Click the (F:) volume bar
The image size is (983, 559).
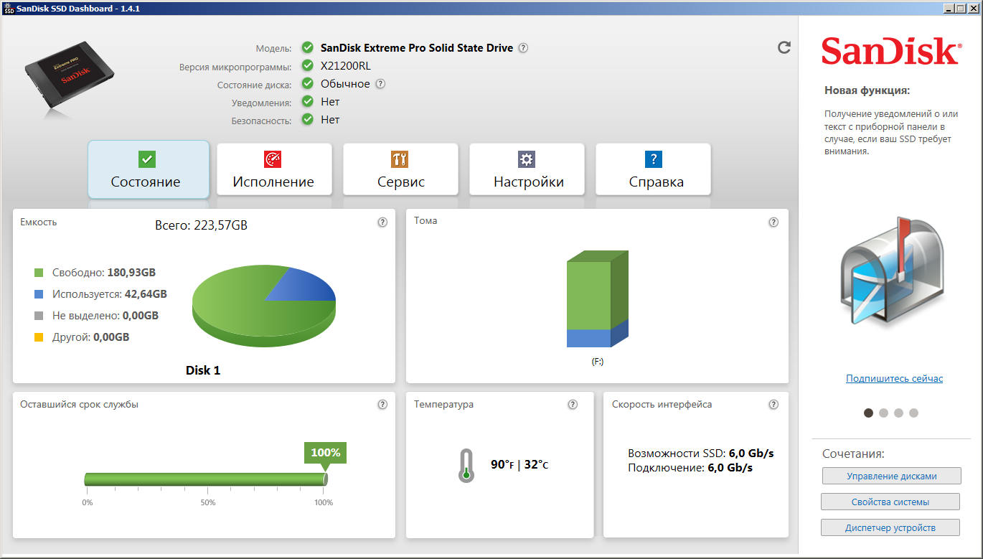tap(598, 300)
